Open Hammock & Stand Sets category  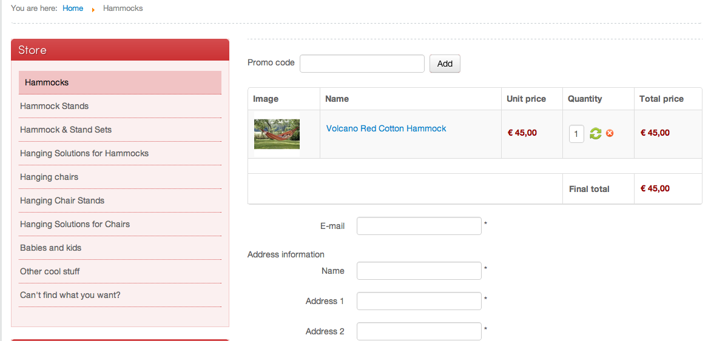120,130
